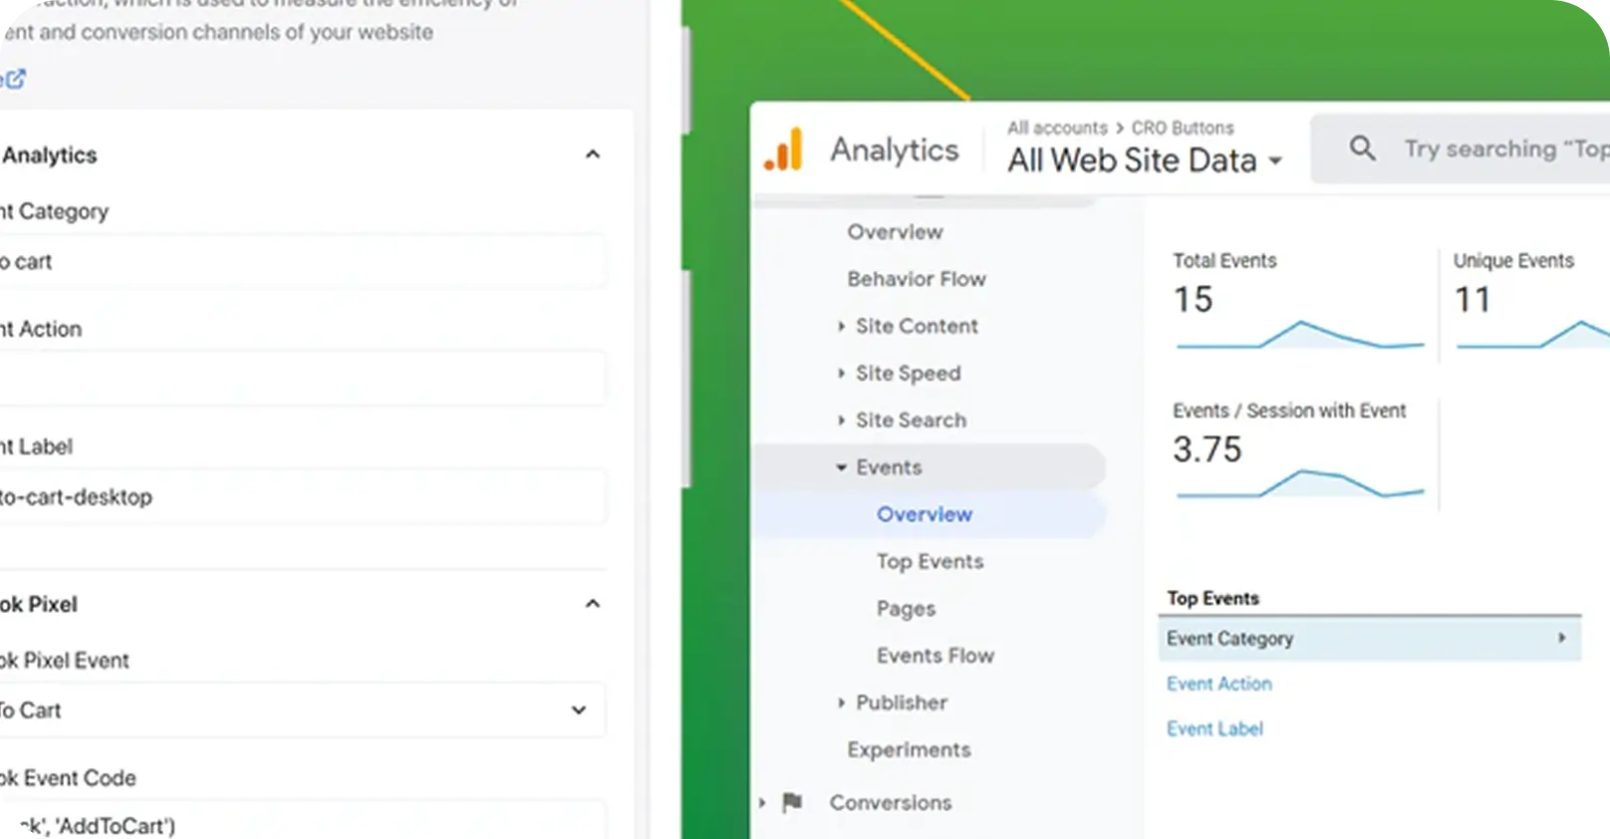Open Events Flow report

(935, 656)
